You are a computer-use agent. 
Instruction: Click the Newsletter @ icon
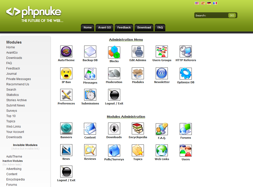click(x=162, y=73)
